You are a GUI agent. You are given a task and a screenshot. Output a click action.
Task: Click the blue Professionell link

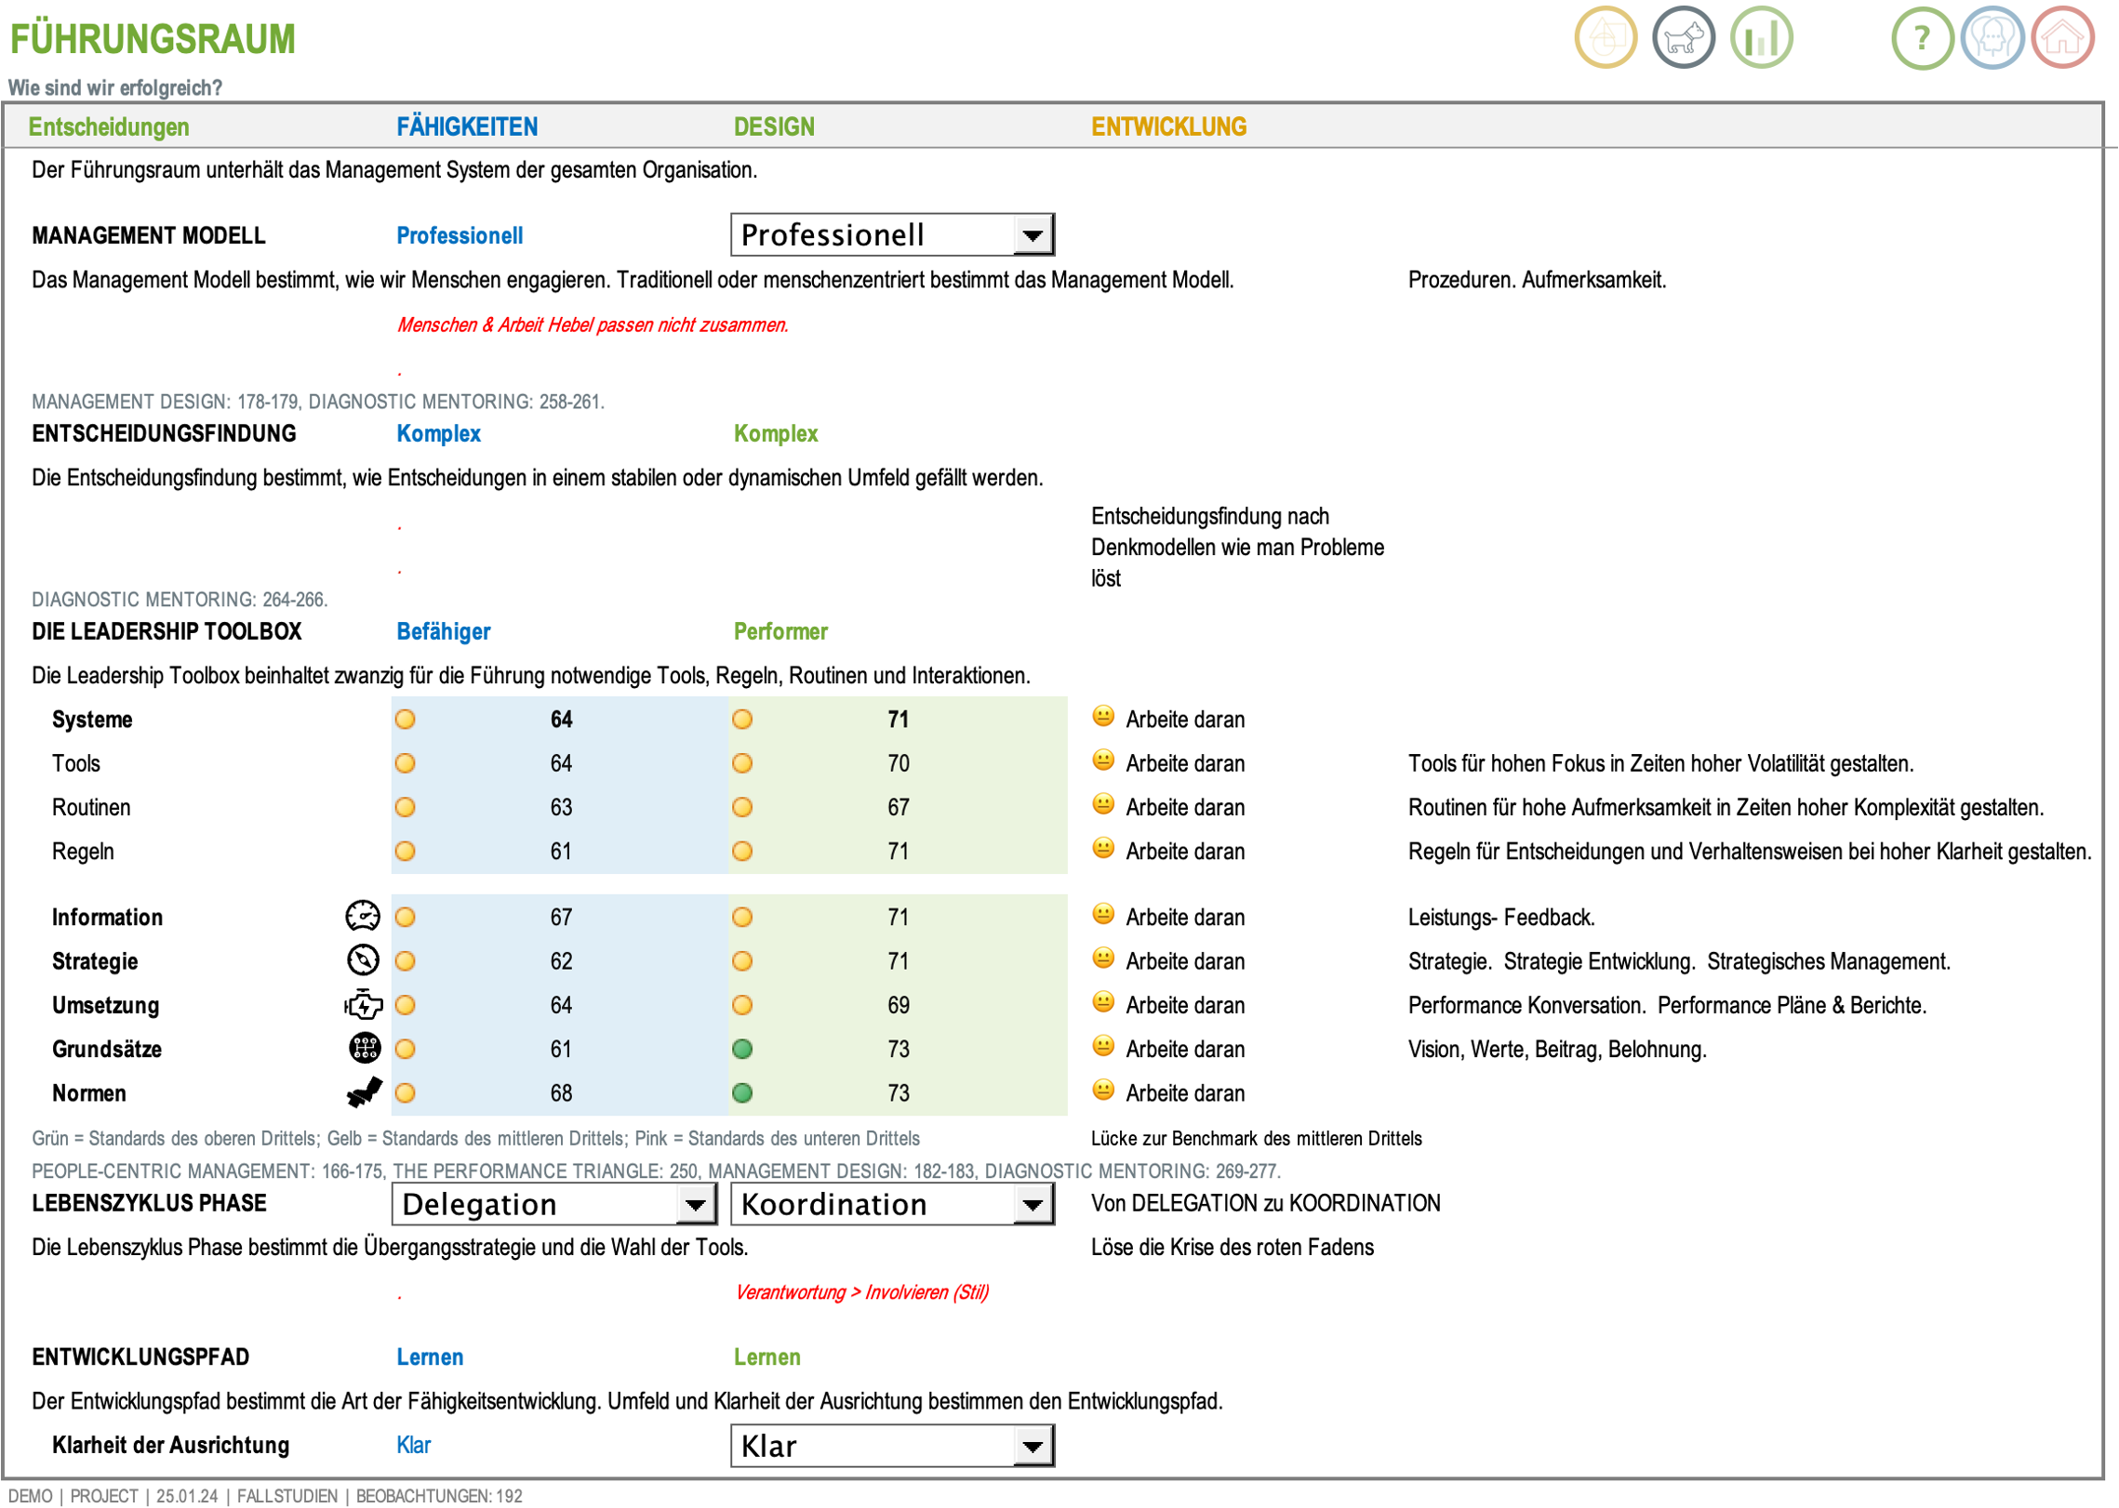point(460,235)
